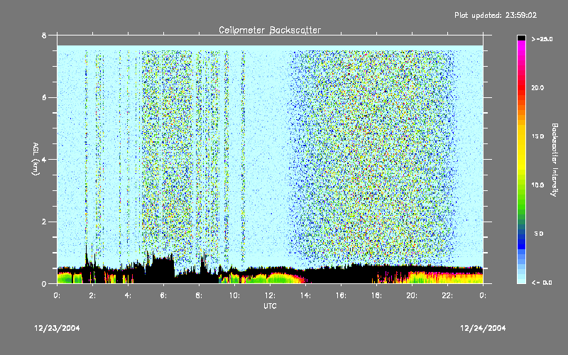Click the "12/23/2004" start date
568x355 pixels.
point(57,328)
